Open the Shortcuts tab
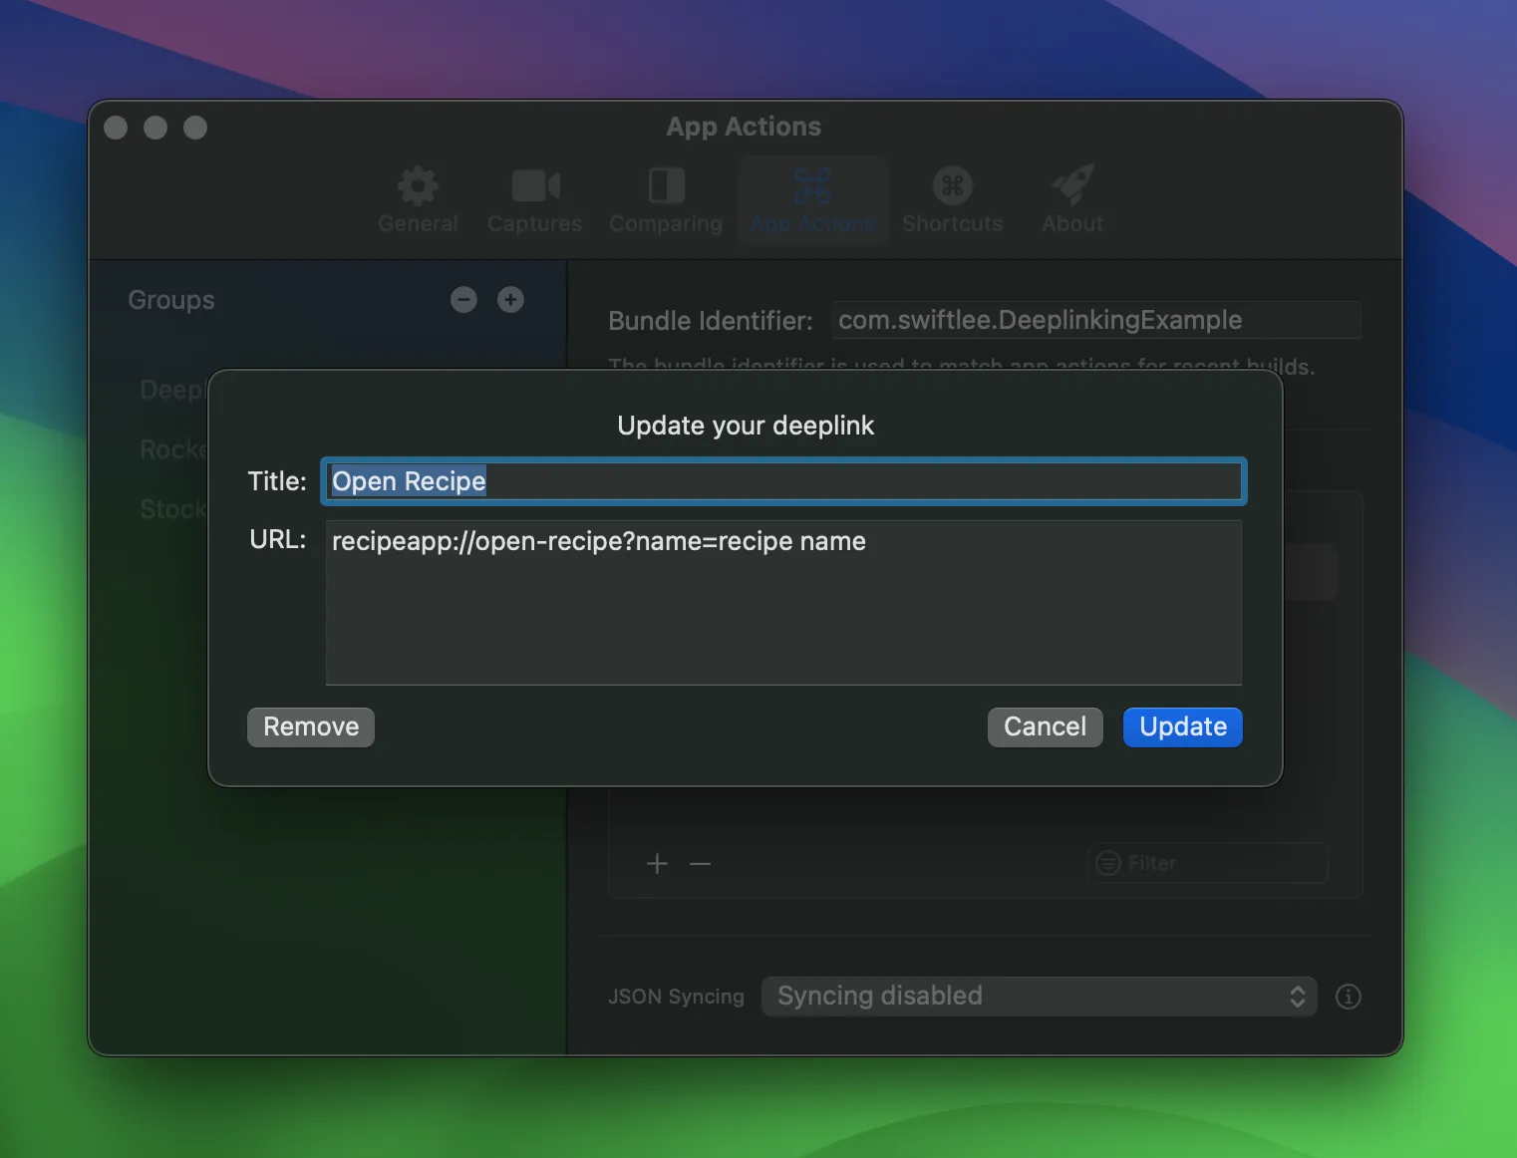1517x1158 pixels. 952,200
